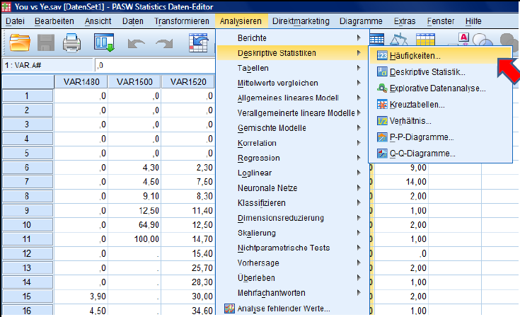
Task: Open the Bearbeiten menu
Action: point(54,21)
